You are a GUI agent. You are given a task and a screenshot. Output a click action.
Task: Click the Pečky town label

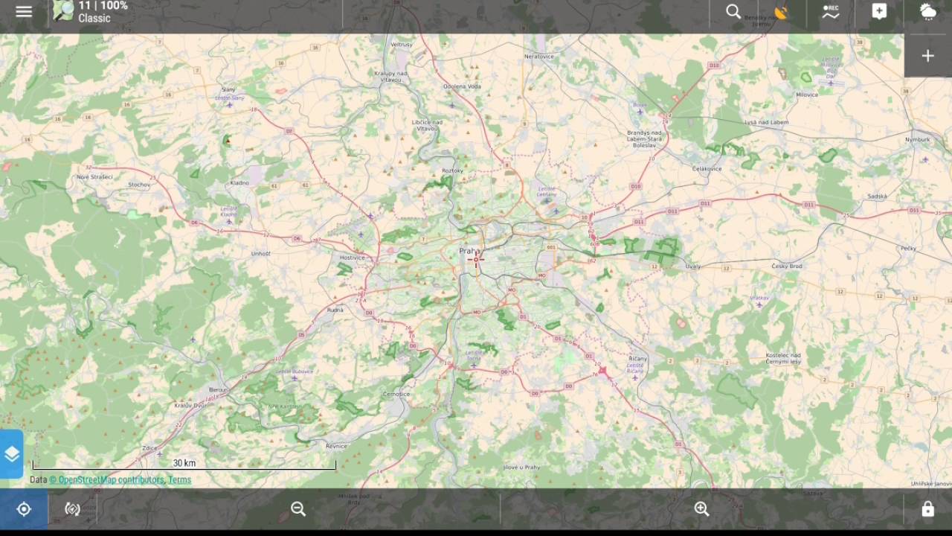[908, 249]
